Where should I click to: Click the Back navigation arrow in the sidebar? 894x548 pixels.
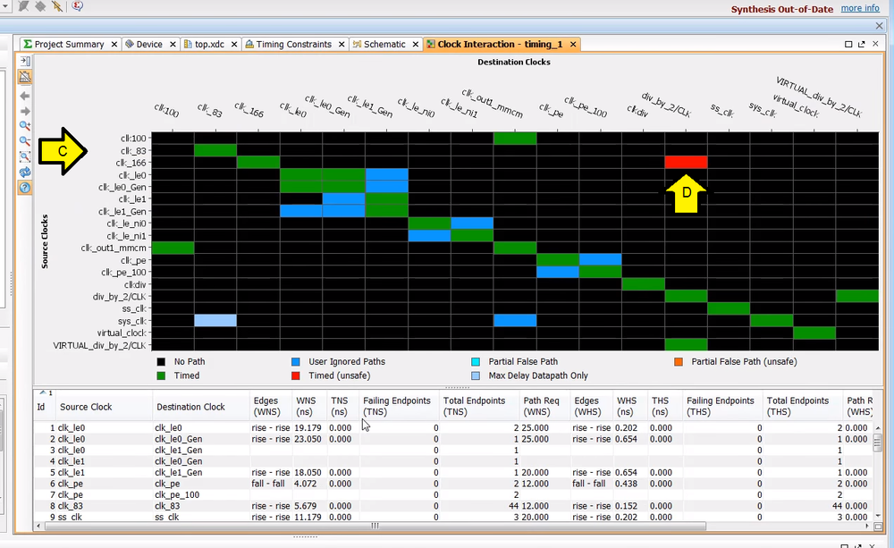24,96
